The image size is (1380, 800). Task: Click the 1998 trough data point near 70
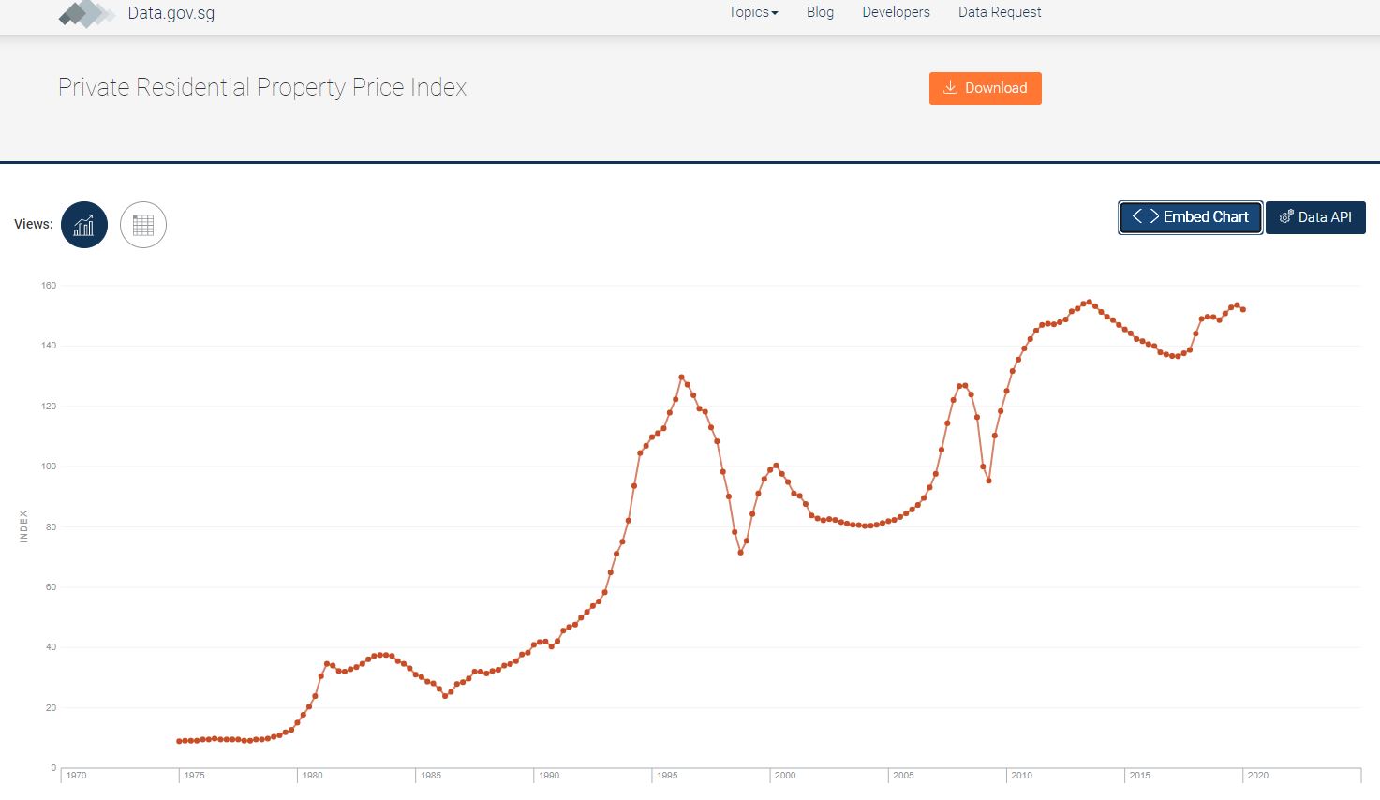[x=740, y=553]
